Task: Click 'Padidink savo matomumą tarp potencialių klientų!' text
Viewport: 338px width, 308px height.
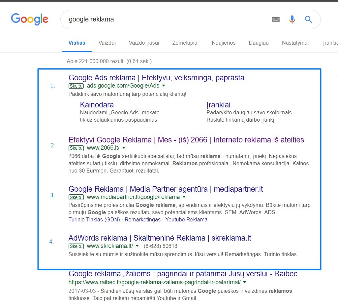Action: (x=127, y=94)
